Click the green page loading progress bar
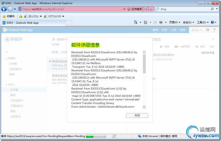The height and width of the screenshot is (141, 221). point(96,136)
